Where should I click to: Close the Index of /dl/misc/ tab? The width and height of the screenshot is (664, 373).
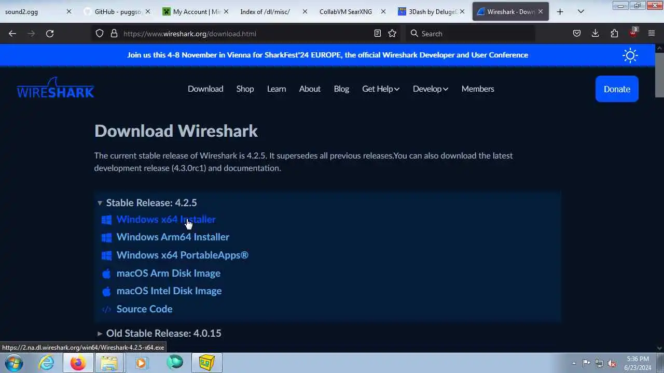tap(304, 12)
